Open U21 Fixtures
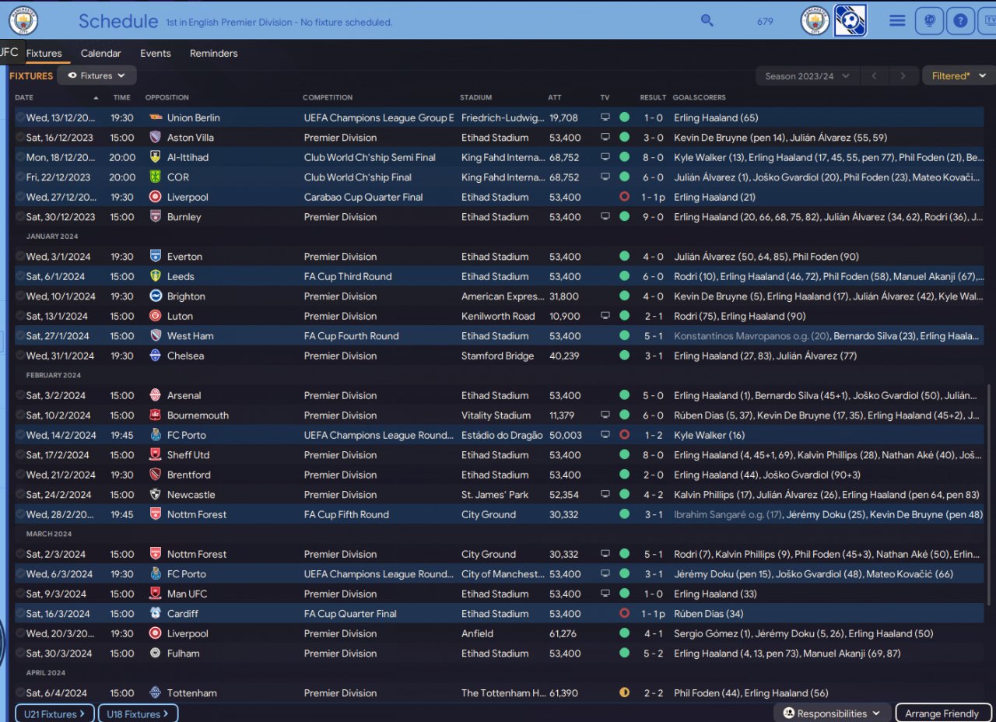The width and height of the screenshot is (996, 722). [54, 713]
